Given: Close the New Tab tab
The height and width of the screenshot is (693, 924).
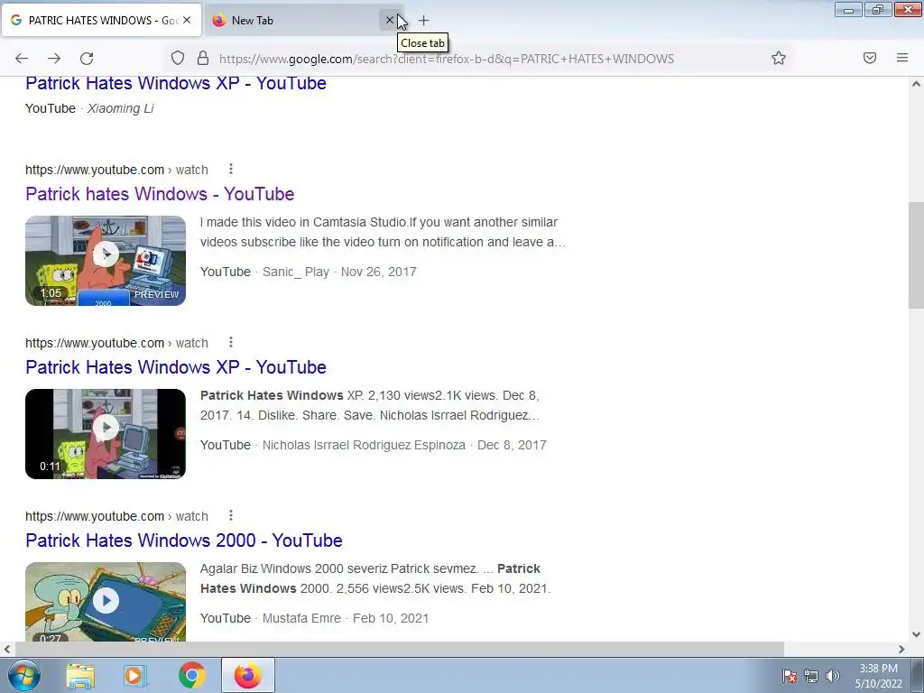Looking at the screenshot, I should 390,20.
